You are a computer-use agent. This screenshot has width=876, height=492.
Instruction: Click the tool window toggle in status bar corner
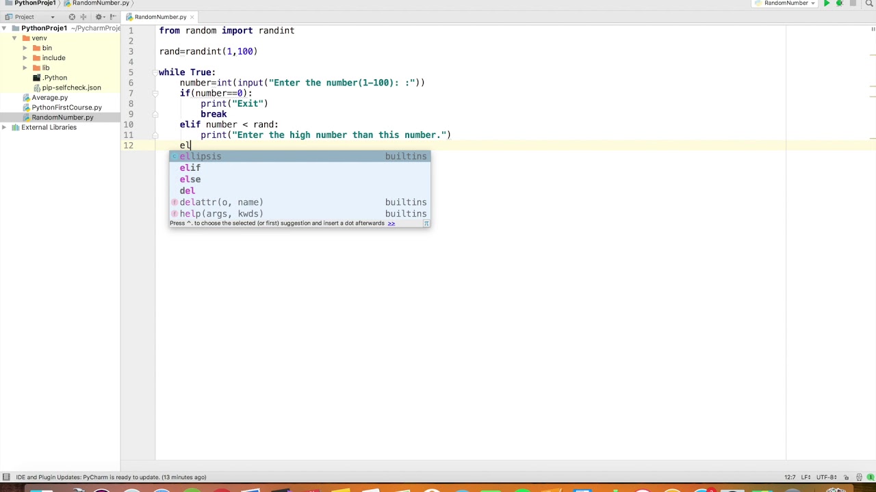(6, 477)
